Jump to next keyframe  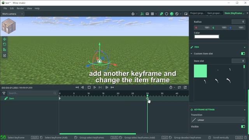(x=112, y=87)
